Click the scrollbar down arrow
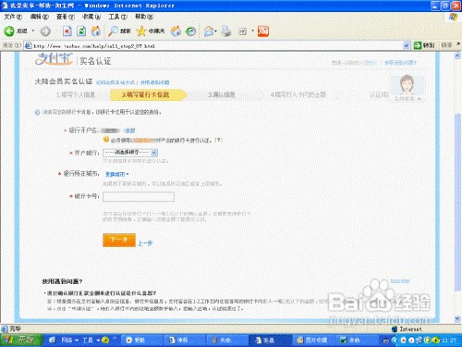 pyautogui.click(x=457, y=318)
